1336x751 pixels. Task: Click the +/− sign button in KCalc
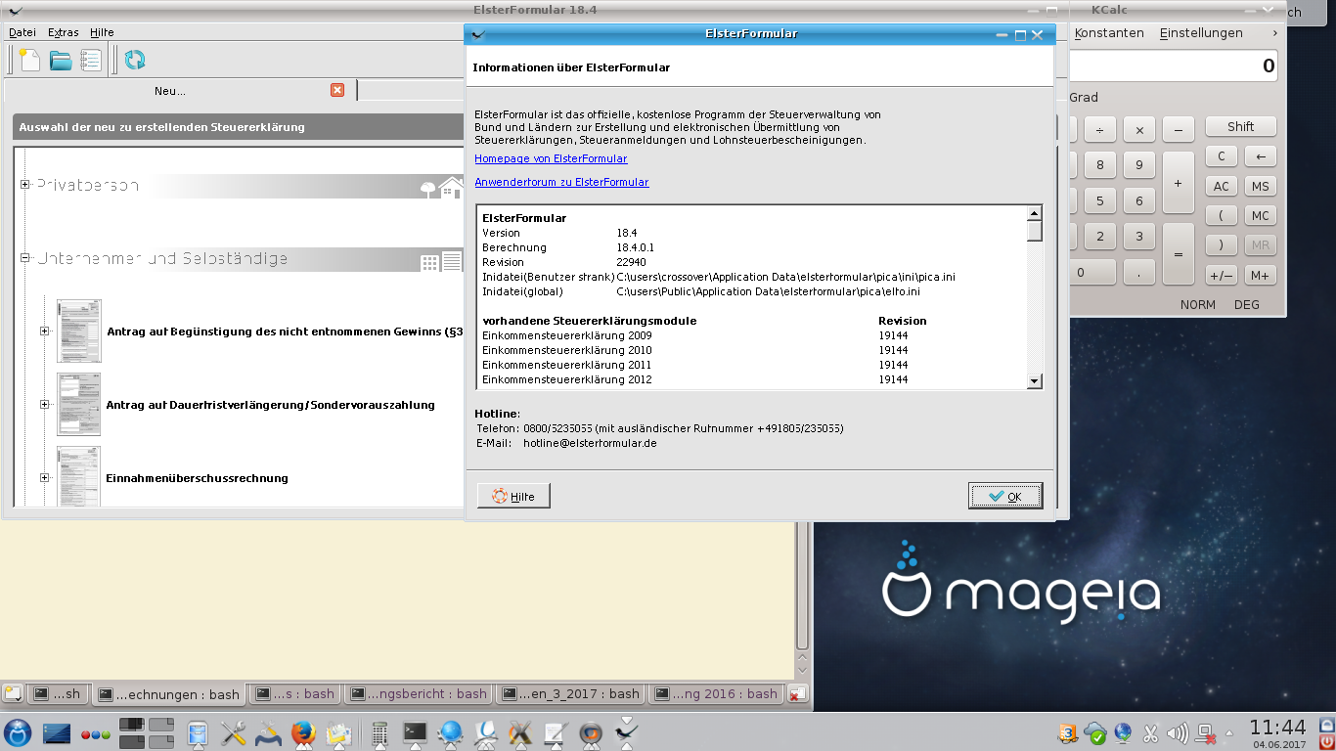tap(1221, 275)
